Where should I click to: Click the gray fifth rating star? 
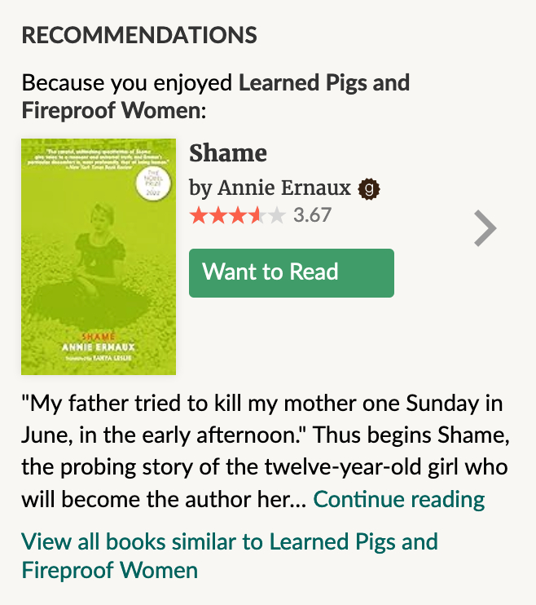276,216
